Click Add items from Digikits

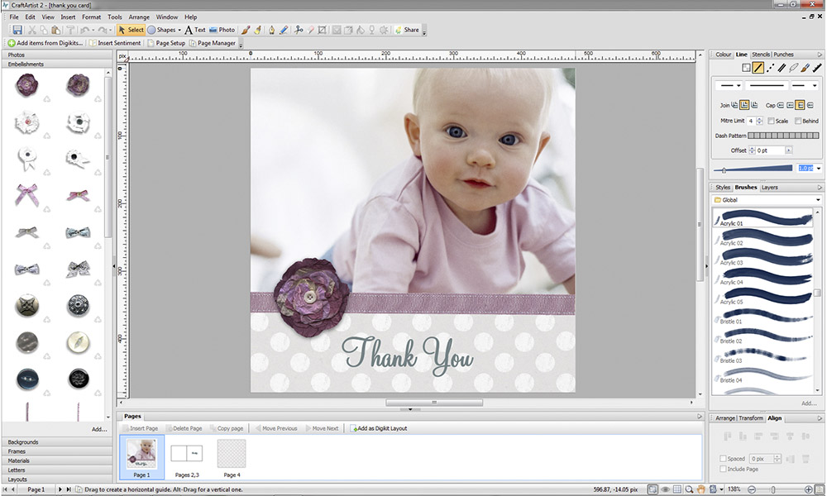click(x=45, y=43)
